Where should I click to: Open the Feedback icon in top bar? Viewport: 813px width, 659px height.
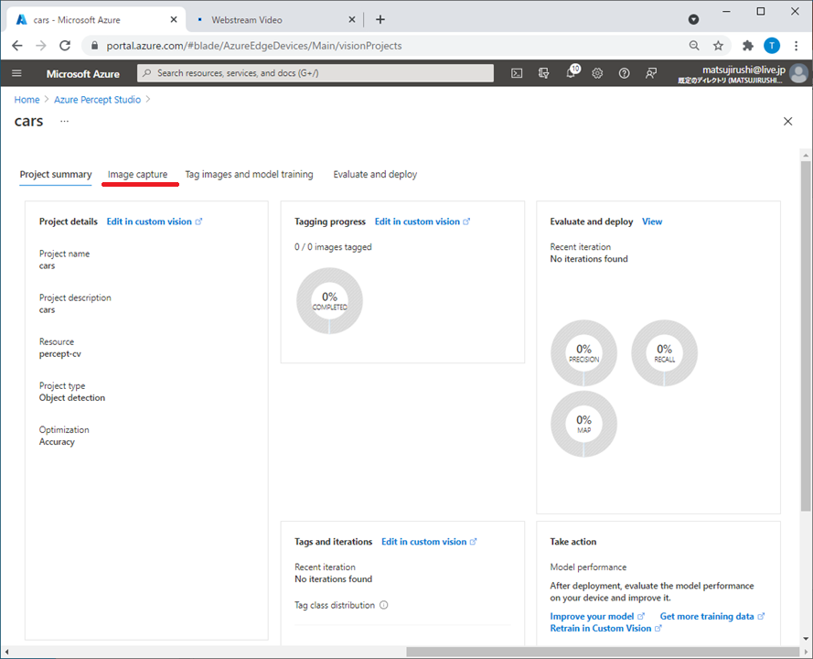click(x=651, y=73)
